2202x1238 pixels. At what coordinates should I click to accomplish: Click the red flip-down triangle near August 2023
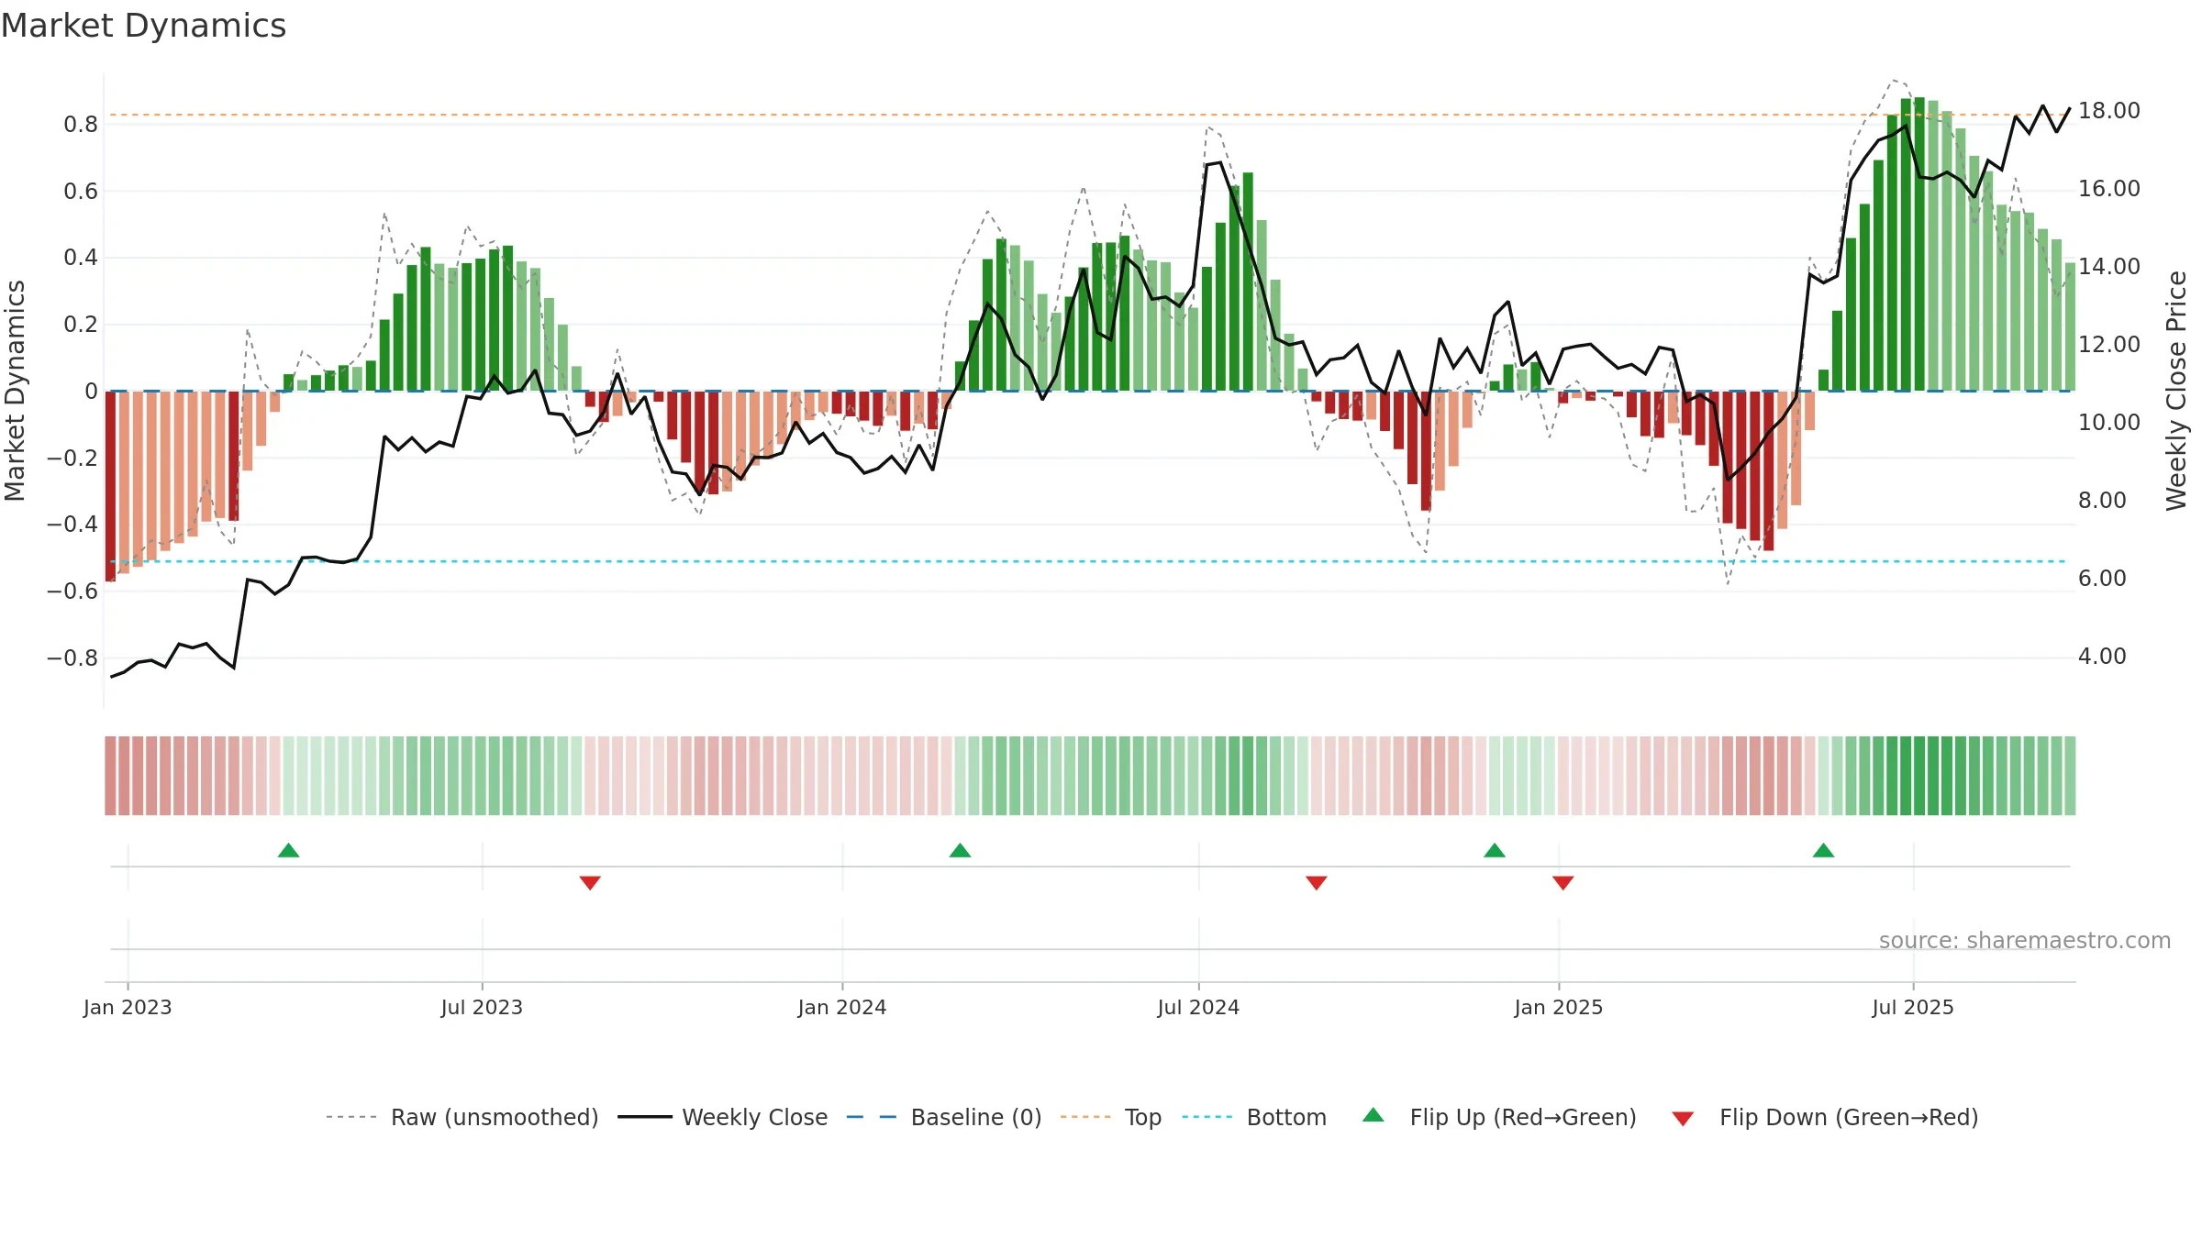(x=590, y=883)
